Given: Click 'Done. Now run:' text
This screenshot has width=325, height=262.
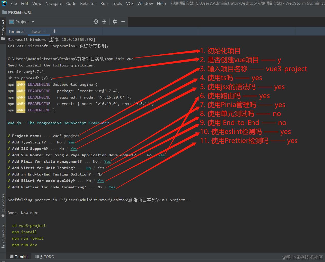Looking at the screenshot, I should pyautogui.click(x=23, y=213).
